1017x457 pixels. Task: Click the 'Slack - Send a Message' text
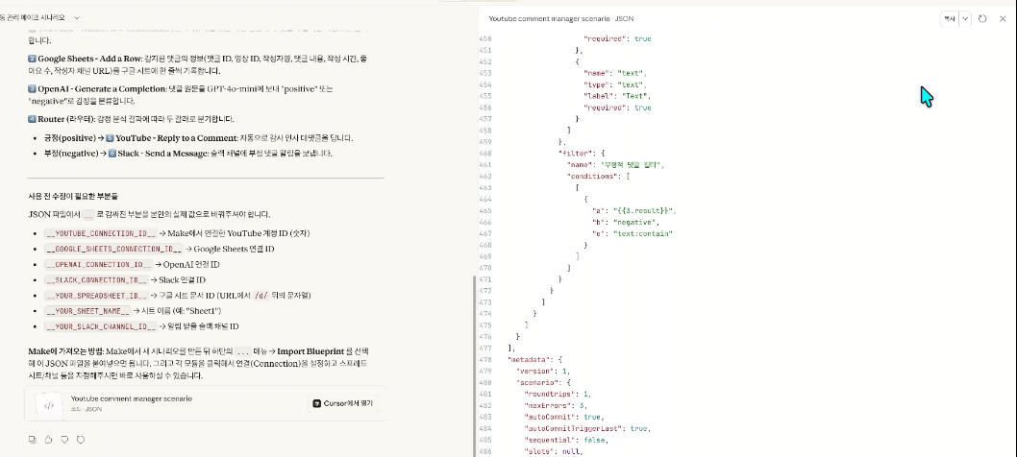162,154
